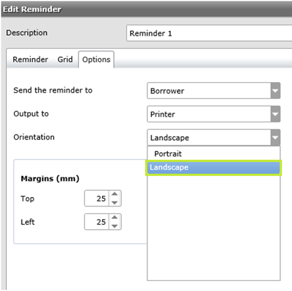This screenshot has width=292, height=291.
Task: Switch to the Grid tab
Action: 65,59
